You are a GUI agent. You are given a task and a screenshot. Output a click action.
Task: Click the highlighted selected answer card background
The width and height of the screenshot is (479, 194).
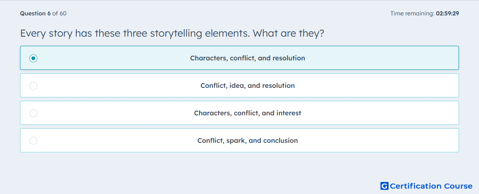pos(382,58)
